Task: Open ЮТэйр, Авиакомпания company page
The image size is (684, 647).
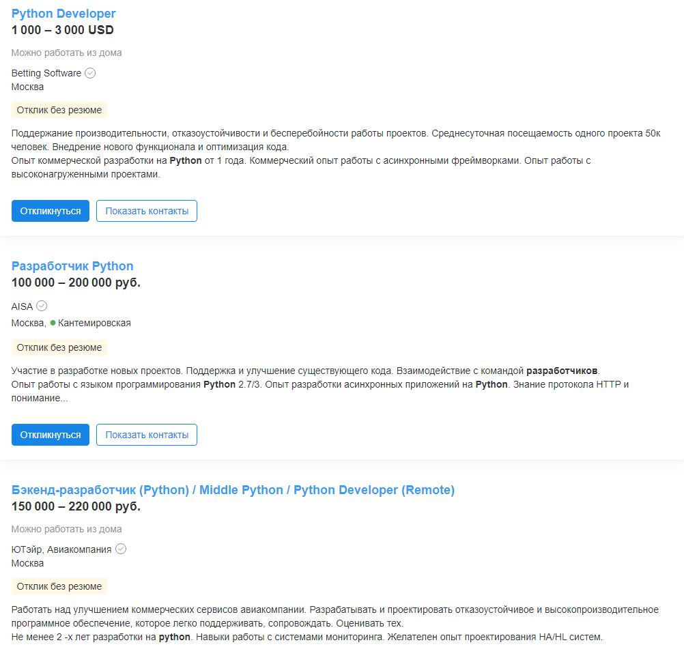Action: (61, 549)
